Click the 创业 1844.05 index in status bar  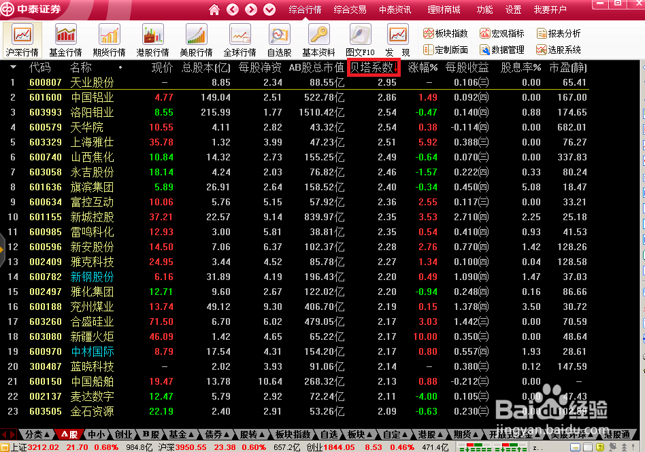[330, 447]
